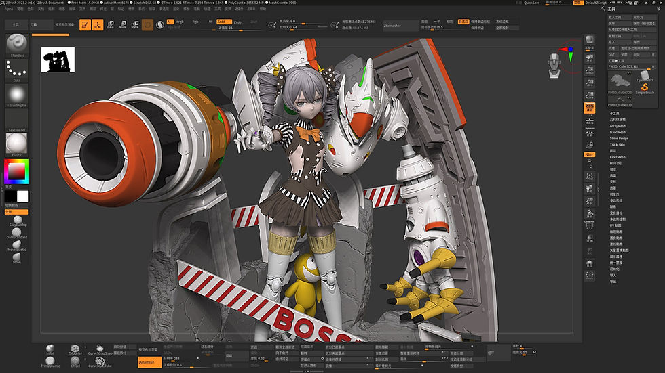Select the white secondary color swatch
This screenshot has height=373, width=665.
pos(23,196)
